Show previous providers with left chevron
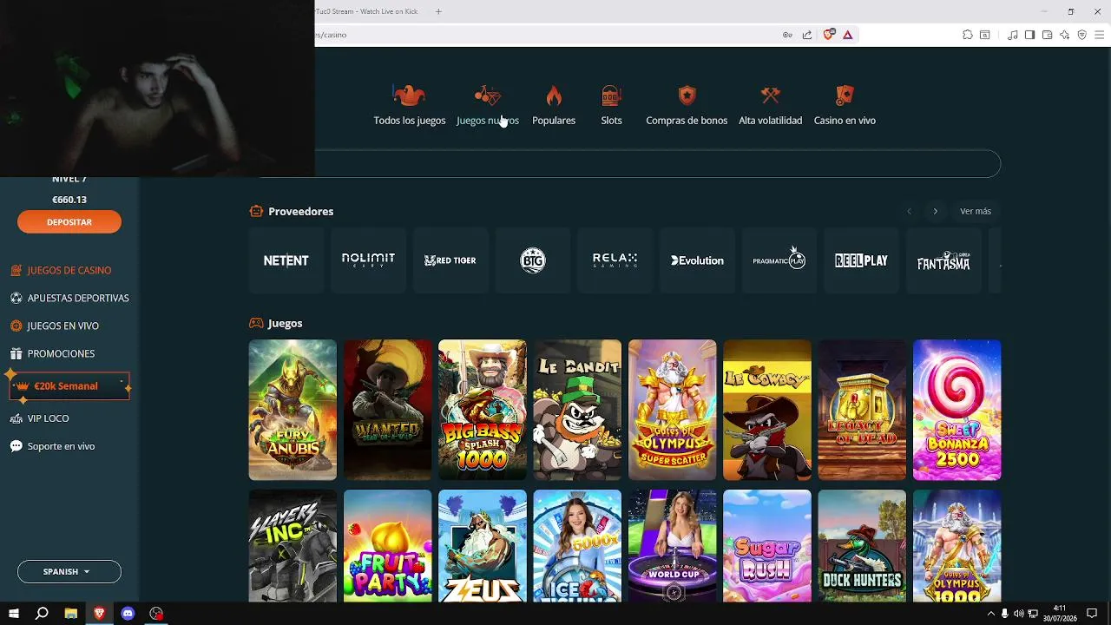The image size is (1111, 625). pyautogui.click(x=910, y=211)
